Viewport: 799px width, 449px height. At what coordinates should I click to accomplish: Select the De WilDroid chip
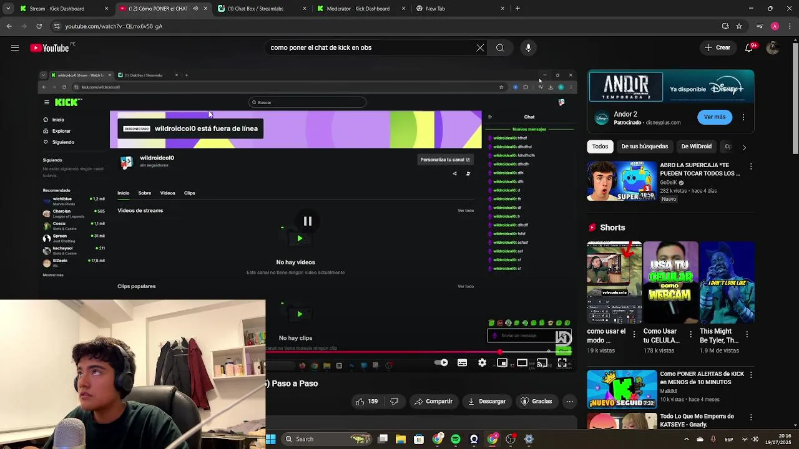coord(696,147)
